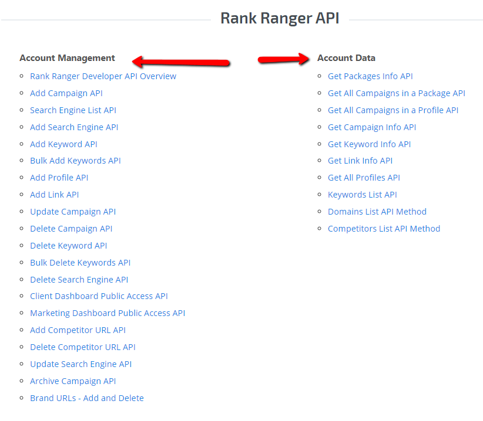483x421 pixels.
Task: Open Get All Campaigns in a Profile API
Action: coord(393,110)
